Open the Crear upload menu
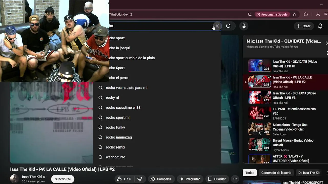 [303, 26]
